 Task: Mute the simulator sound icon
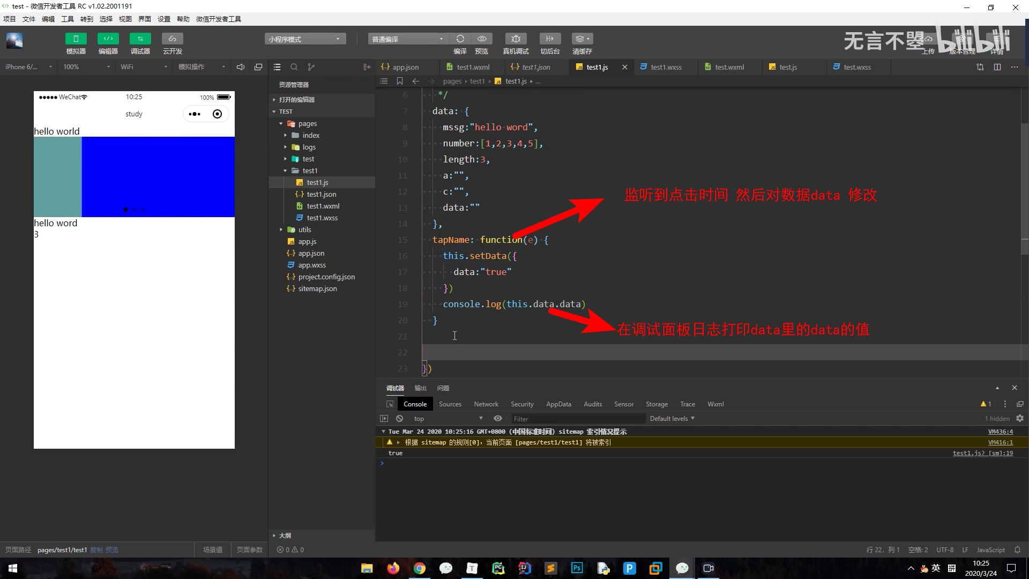click(240, 67)
